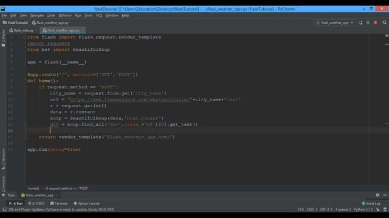Collapse the home function fold marker
Viewport: 389px width, 218px height.
[26, 81]
